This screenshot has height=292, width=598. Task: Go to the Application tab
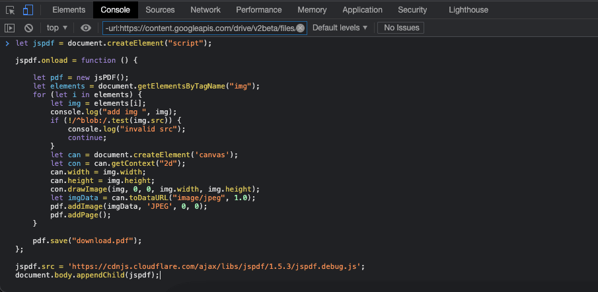pos(362,10)
